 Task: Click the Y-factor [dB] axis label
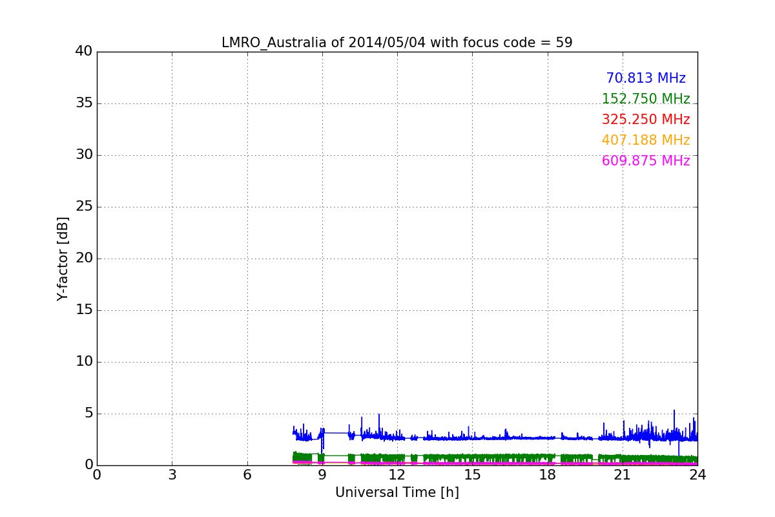click(x=63, y=258)
